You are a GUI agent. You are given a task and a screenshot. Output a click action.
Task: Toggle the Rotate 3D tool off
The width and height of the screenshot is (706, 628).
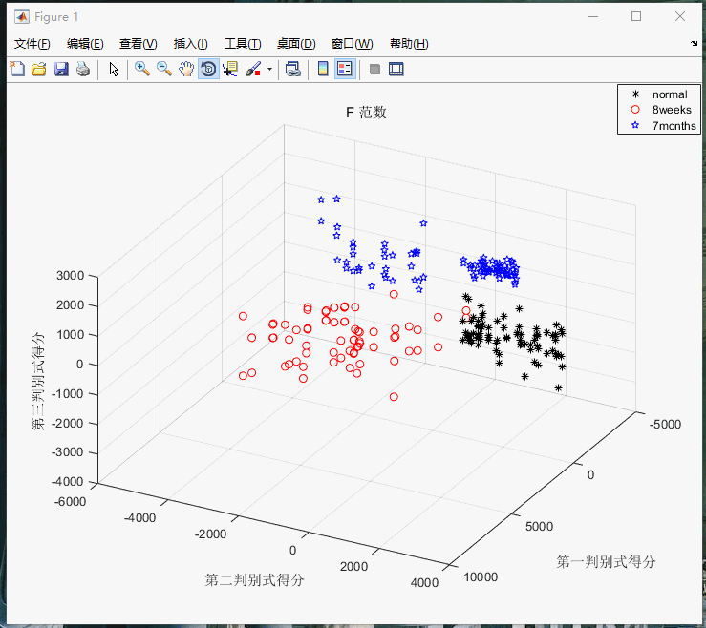(208, 69)
